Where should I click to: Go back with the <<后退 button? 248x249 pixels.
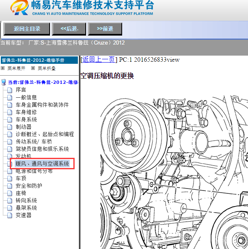[69, 29]
